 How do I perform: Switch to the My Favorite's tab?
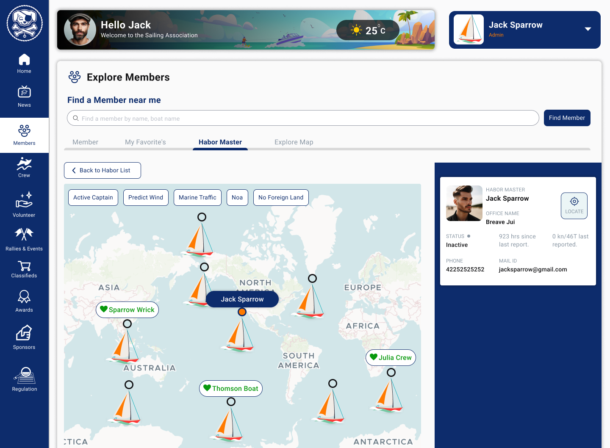[145, 142]
